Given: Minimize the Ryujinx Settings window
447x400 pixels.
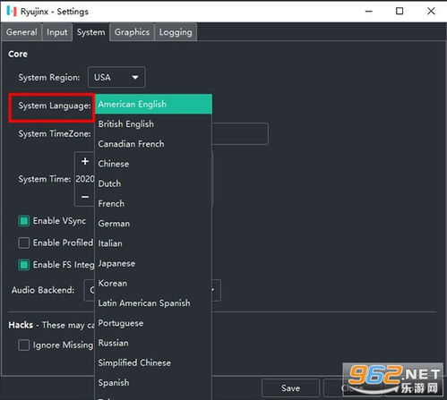Looking at the screenshot, I should coord(369,12).
